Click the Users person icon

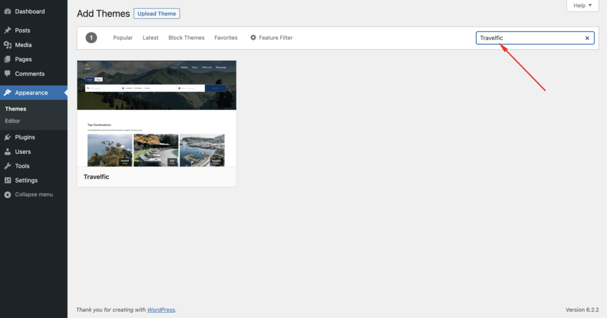click(7, 152)
